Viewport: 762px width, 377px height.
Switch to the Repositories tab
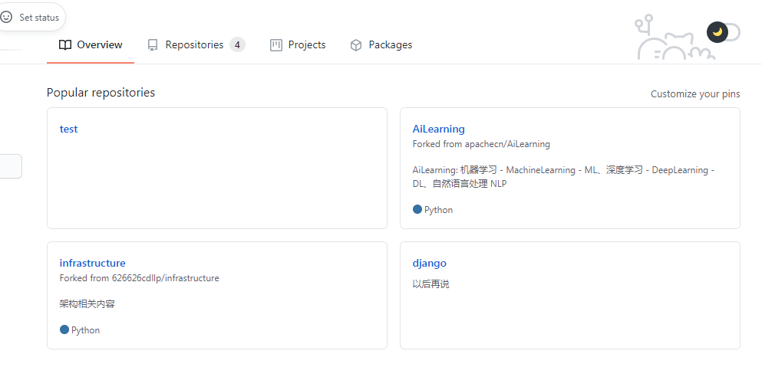pyautogui.click(x=196, y=45)
